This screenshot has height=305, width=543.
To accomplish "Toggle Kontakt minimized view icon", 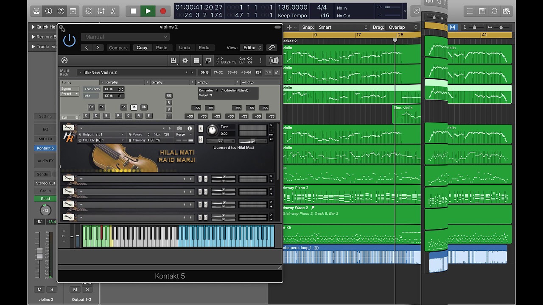I will point(208,61).
